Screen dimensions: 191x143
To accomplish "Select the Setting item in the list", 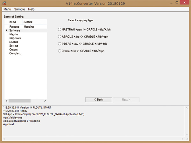I will click(x=14, y=46).
